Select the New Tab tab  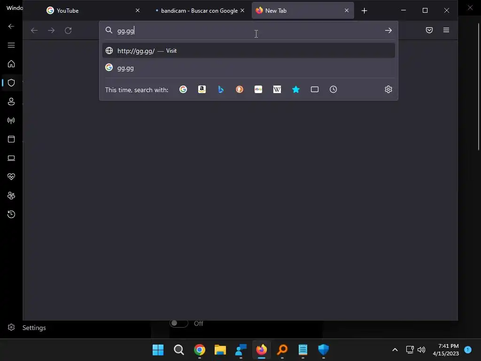(303, 11)
